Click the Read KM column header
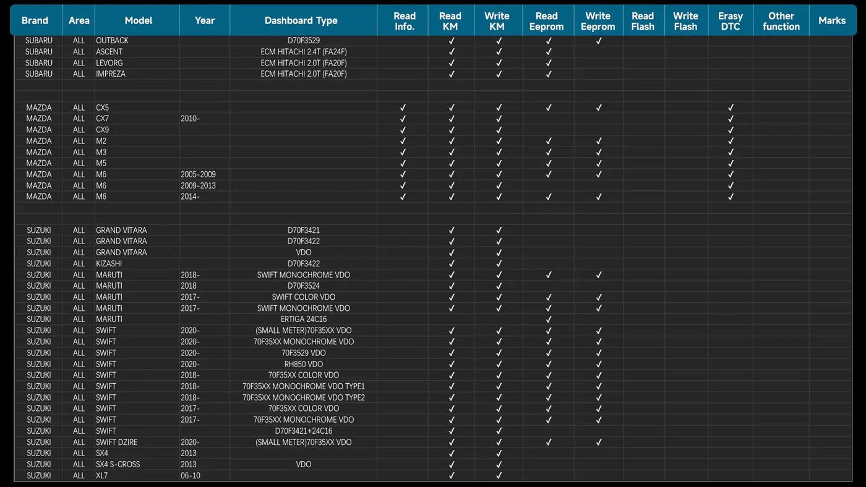Image resolution: width=866 pixels, height=487 pixels. (x=450, y=21)
